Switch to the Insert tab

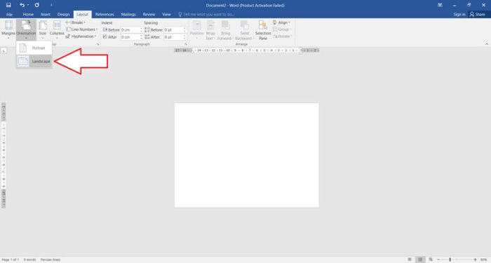pos(46,15)
